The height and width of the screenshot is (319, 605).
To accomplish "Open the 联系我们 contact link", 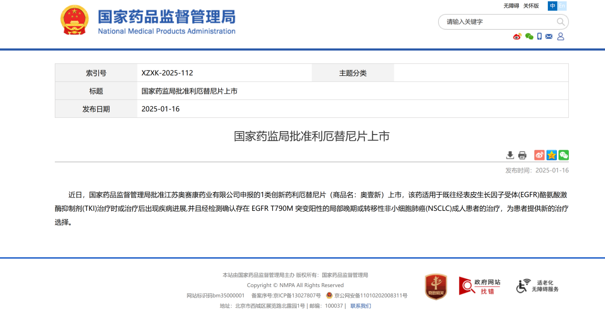I will tap(360, 306).
